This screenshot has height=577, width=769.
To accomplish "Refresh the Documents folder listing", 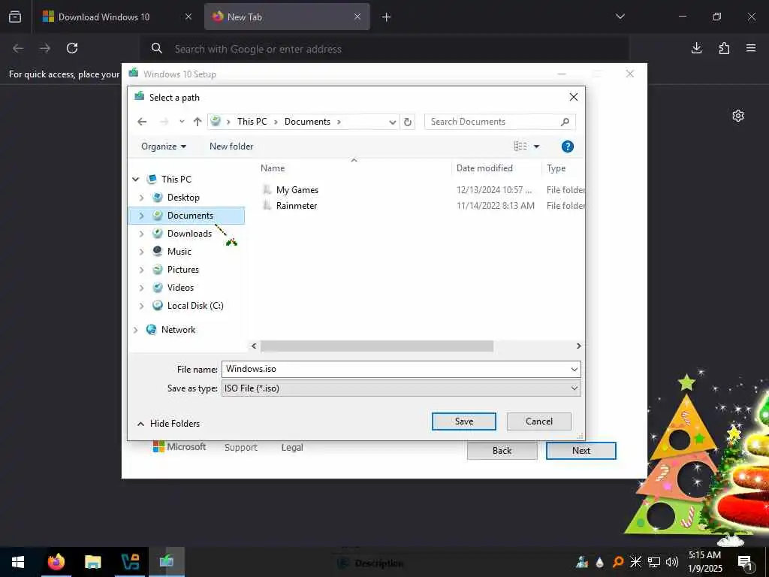I will (x=408, y=122).
